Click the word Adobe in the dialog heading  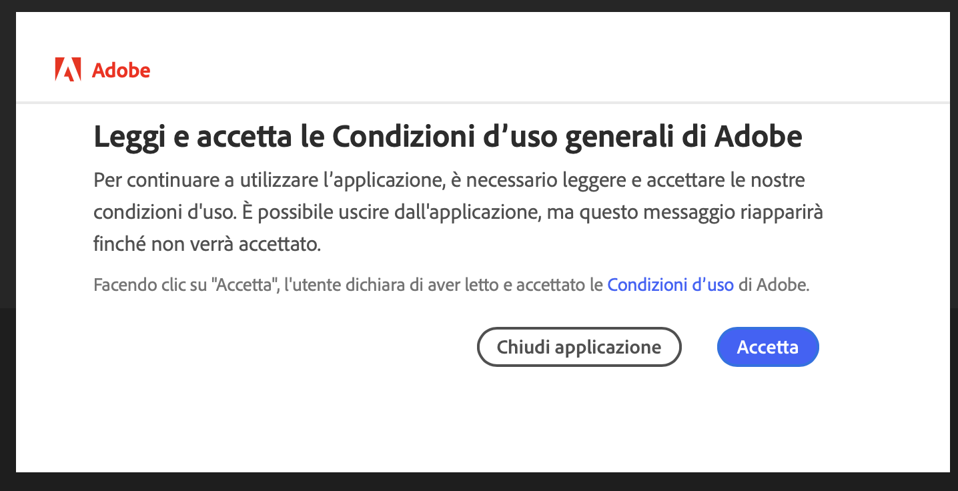tap(759, 137)
